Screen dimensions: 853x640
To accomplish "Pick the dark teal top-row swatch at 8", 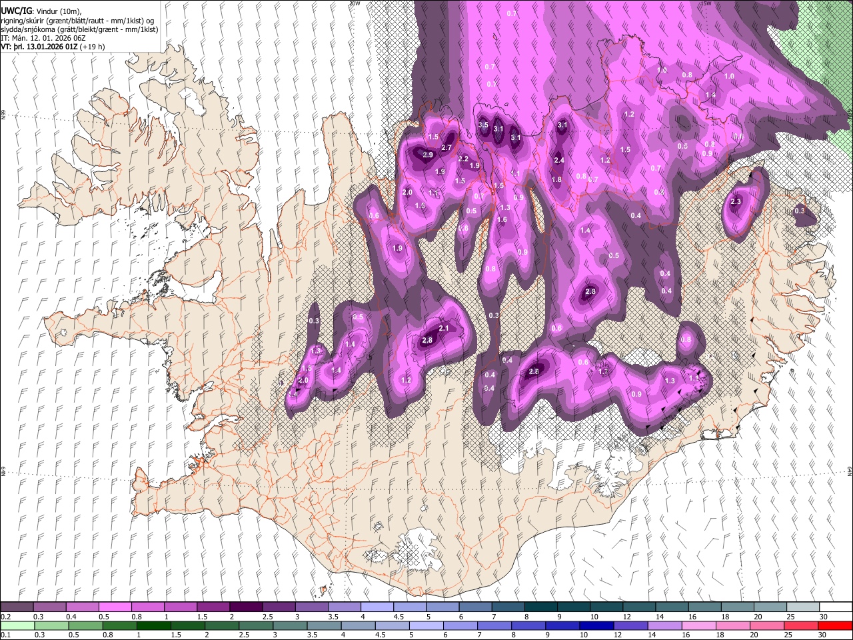I will pos(540,607).
